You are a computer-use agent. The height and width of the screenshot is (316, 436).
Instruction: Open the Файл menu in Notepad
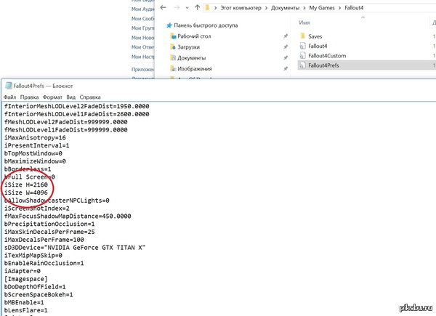point(10,96)
